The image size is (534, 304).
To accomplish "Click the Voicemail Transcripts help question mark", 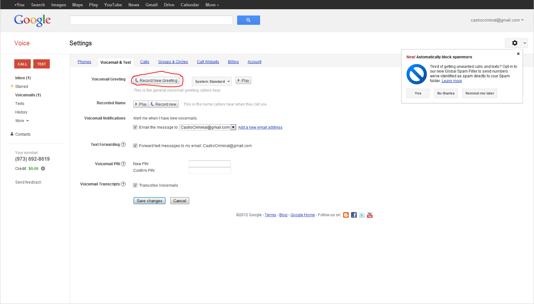I will 123,184.
